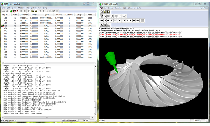Viewport: 210px width, 126px height.
Task: Sort the tool list by the Diameter column
Action: click(24, 15)
